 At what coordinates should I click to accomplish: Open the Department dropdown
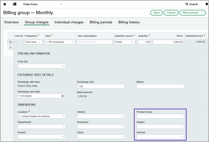pyautogui.click(x=41, y=127)
